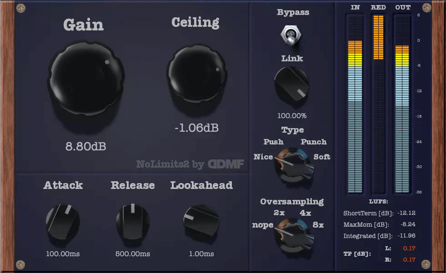Choose the nope oversampling option

tap(262, 225)
